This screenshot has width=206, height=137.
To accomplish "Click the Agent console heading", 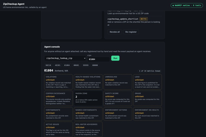I will [x=52, y=47].
